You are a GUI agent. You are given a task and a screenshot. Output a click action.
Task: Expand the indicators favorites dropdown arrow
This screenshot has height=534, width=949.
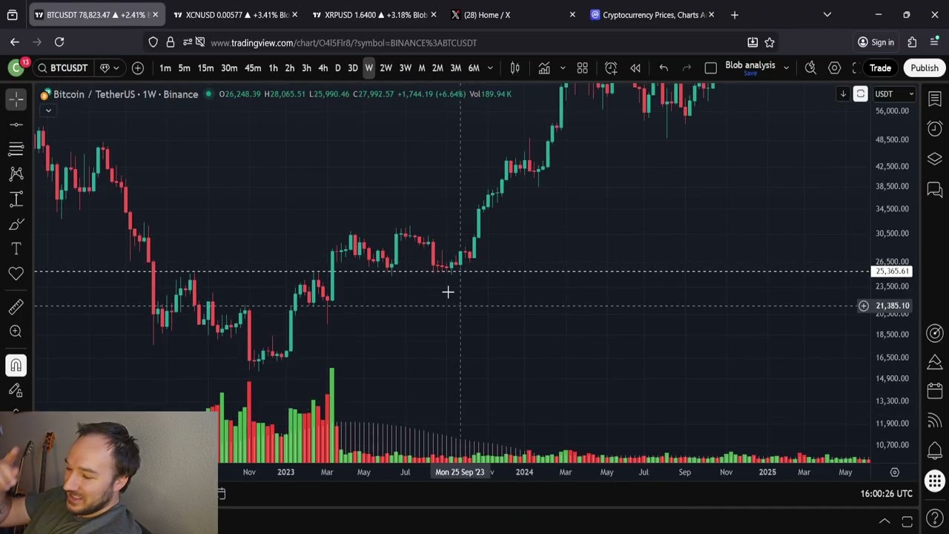[562, 68]
